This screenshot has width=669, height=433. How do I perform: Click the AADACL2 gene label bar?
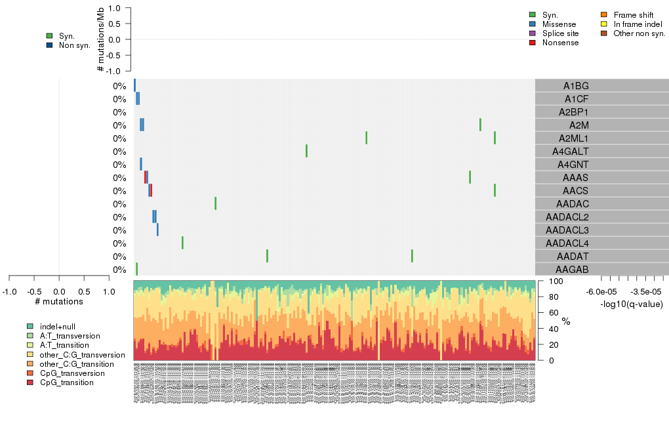(567, 217)
